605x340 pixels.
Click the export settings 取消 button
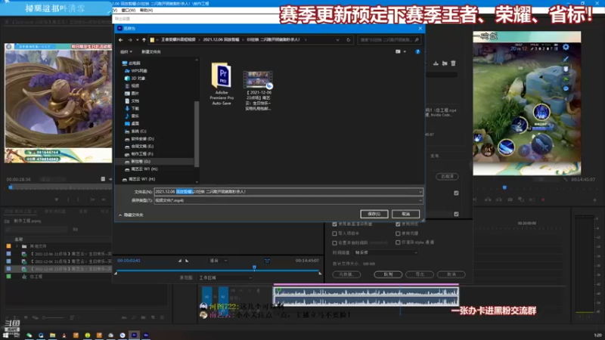point(451,274)
